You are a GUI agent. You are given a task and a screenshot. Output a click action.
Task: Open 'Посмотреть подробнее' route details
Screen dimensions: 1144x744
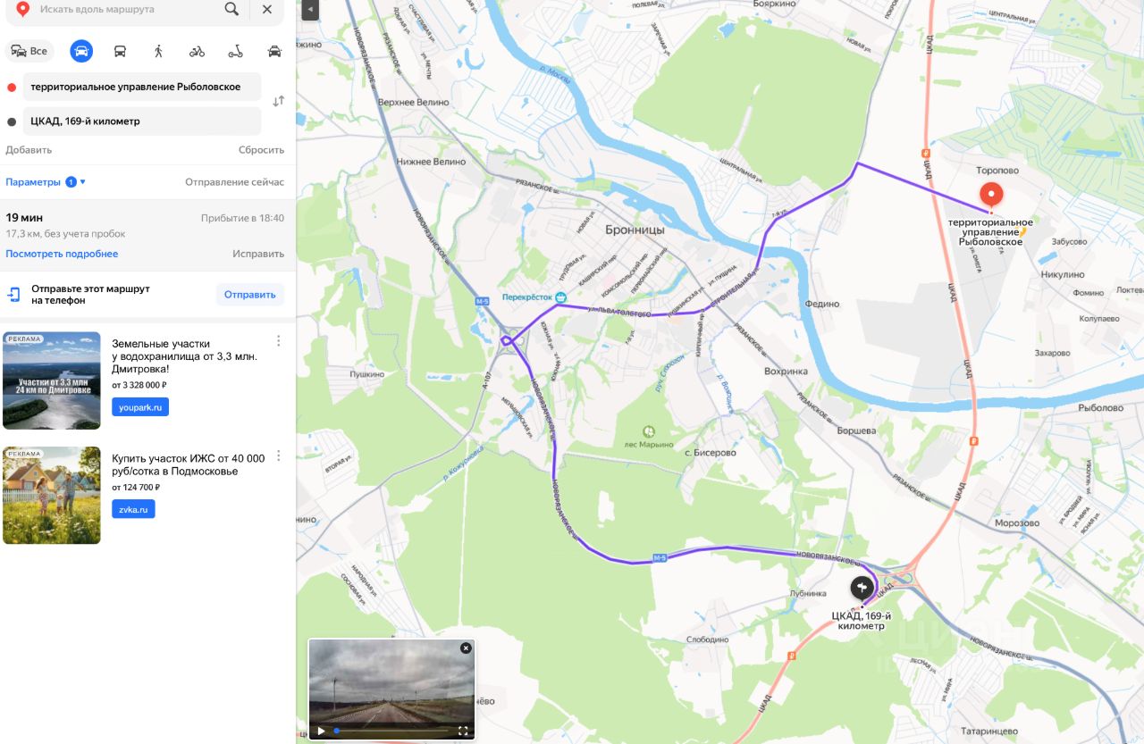point(62,254)
